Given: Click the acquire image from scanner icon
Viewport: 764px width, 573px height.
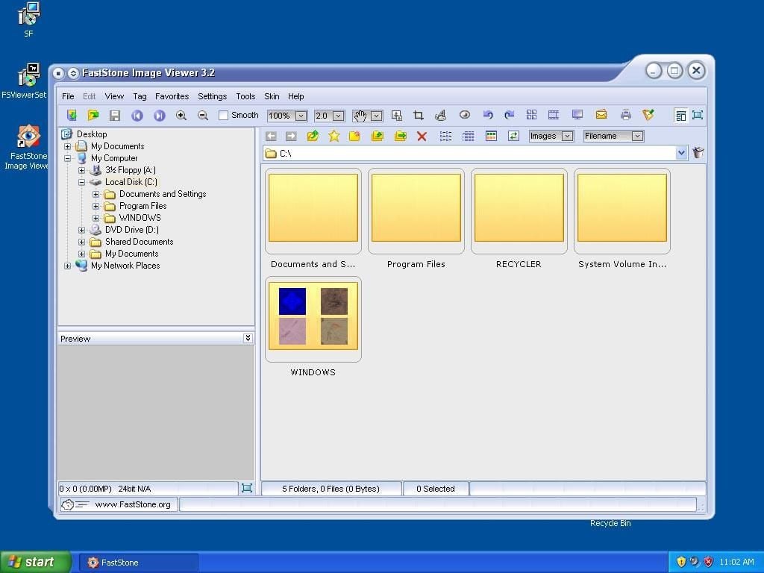Looking at the screenshot, I should [x=72, y=115].
